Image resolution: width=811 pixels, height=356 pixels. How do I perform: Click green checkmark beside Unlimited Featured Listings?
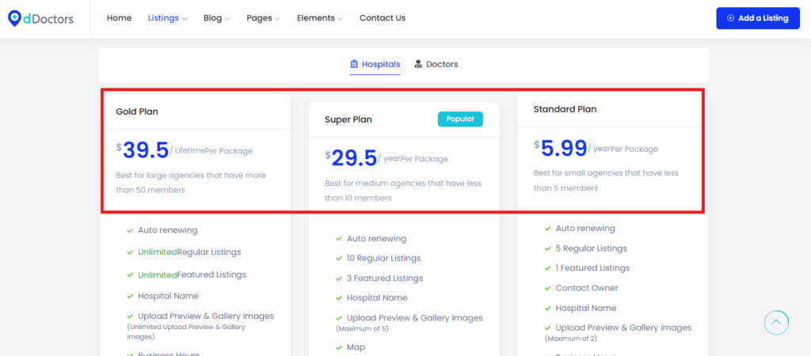click(x=131, y=275)
